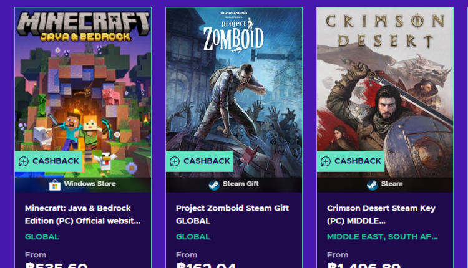Click the Windows Store icon on Minecraft card
Viewport: 468px width, 268px height.
click(55, 184)
